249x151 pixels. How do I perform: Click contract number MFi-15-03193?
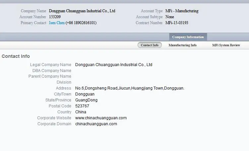[177, 23]
